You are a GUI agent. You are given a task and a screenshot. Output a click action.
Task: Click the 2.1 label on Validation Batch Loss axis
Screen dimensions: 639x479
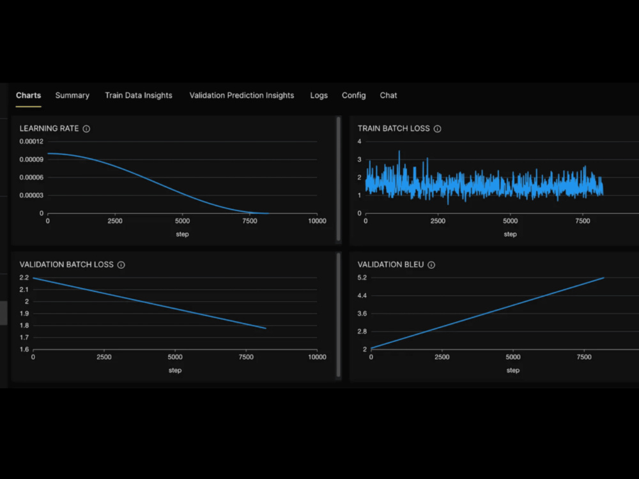24,289
